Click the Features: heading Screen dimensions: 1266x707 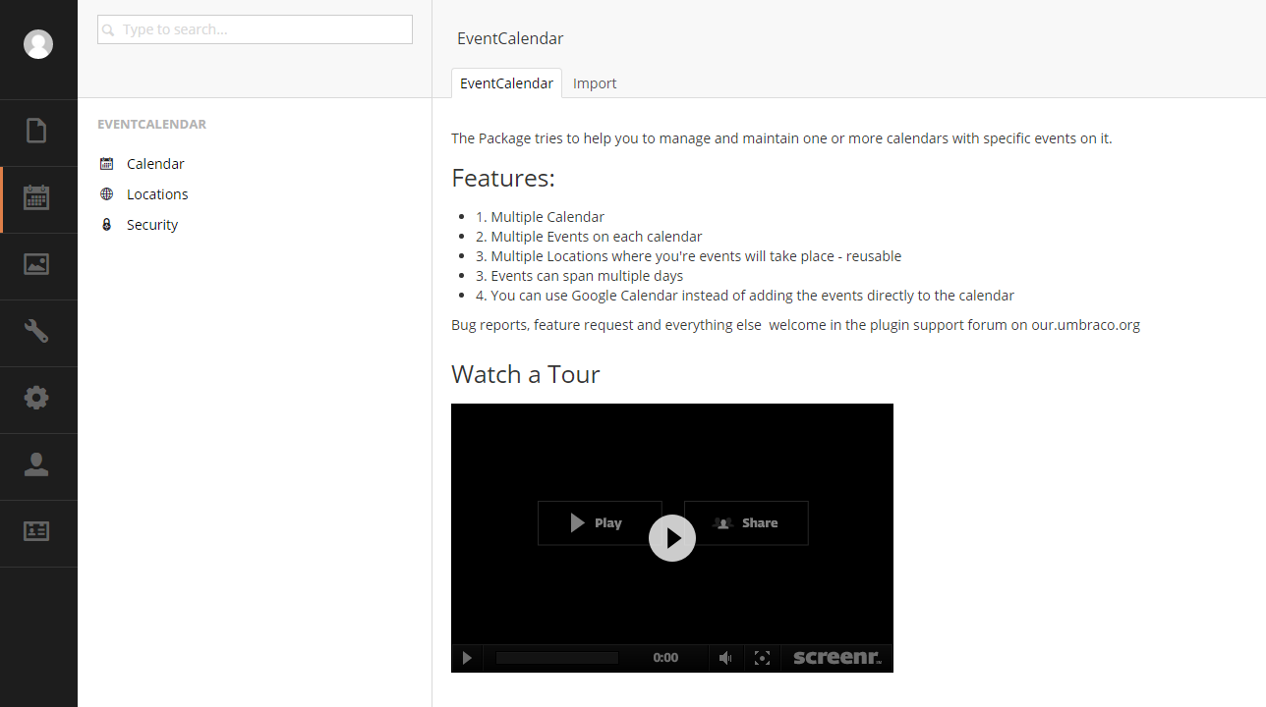coord(503,178)
